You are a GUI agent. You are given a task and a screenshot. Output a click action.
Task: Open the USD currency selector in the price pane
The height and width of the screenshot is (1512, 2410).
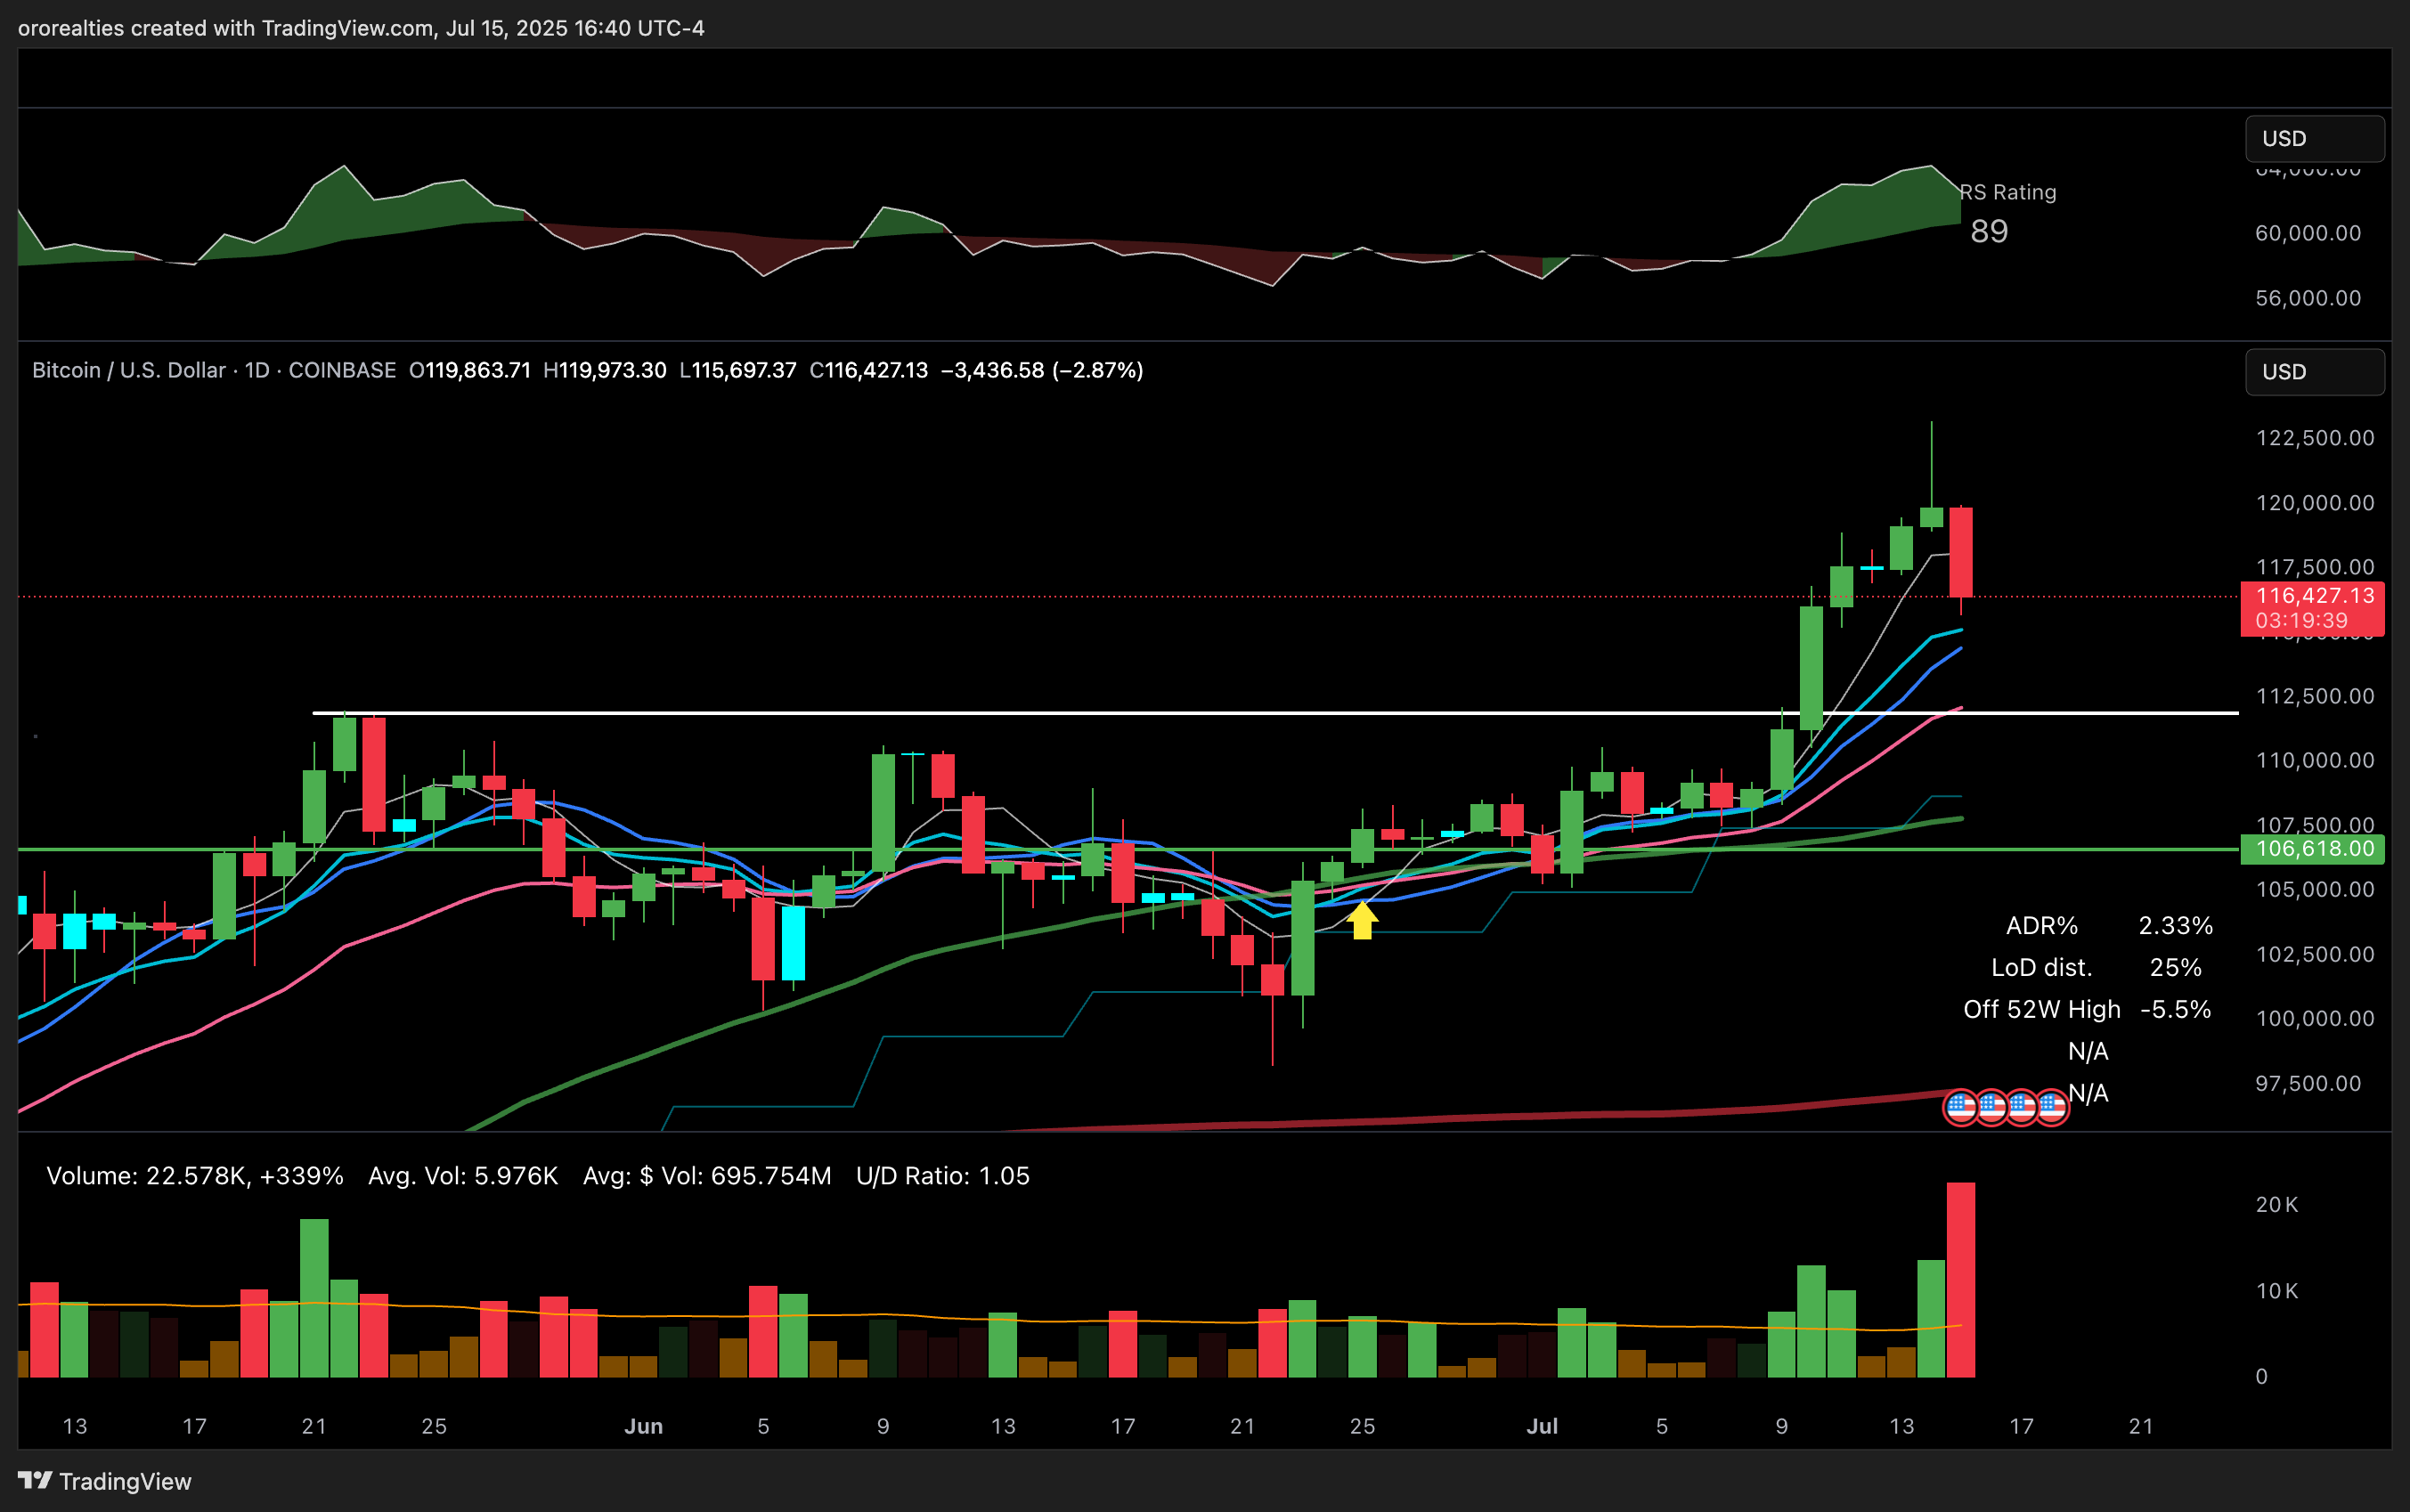point(2314,371)
